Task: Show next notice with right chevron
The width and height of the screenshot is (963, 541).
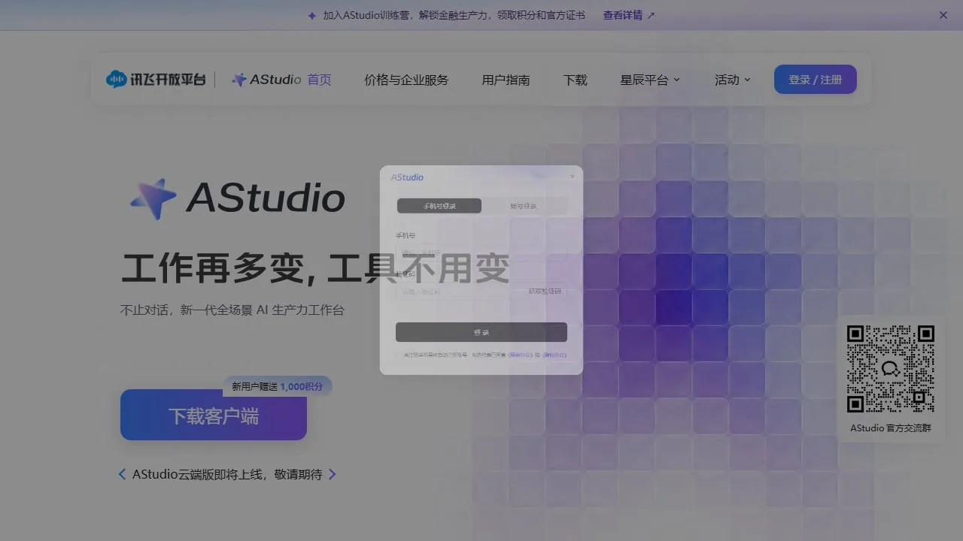Action: (333, 474)
